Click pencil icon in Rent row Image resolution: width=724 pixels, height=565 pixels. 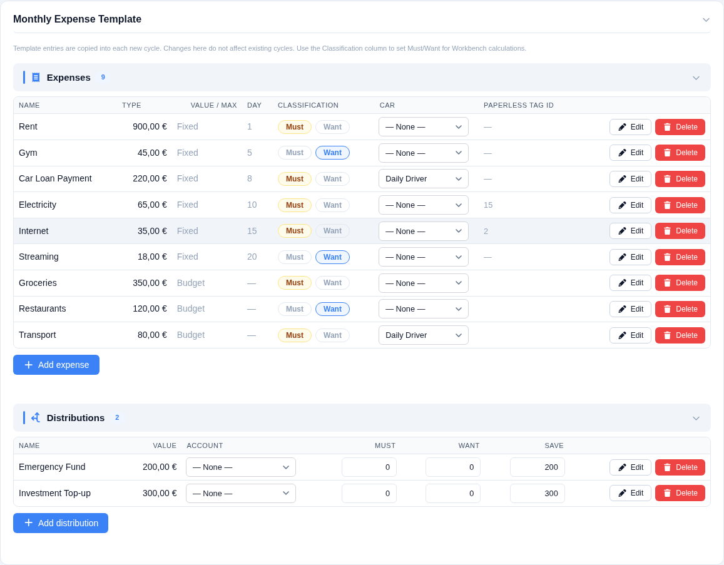pyautogui.click(x=623, y=127)
